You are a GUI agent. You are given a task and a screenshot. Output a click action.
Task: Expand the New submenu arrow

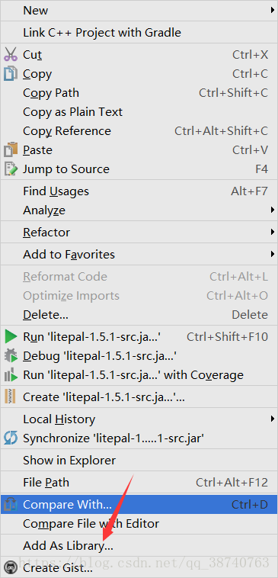[x=272, y=11]
